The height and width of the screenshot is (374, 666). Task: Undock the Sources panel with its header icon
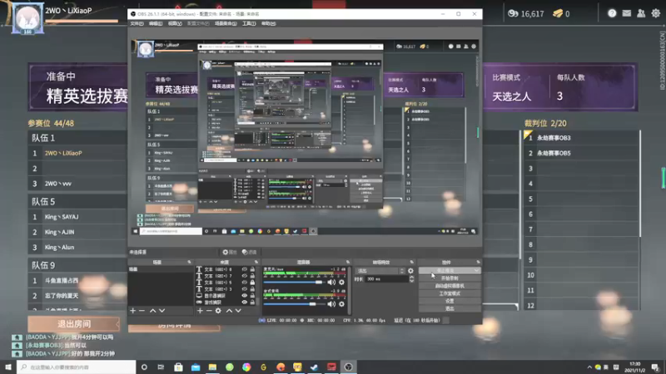tap(256, 263)
